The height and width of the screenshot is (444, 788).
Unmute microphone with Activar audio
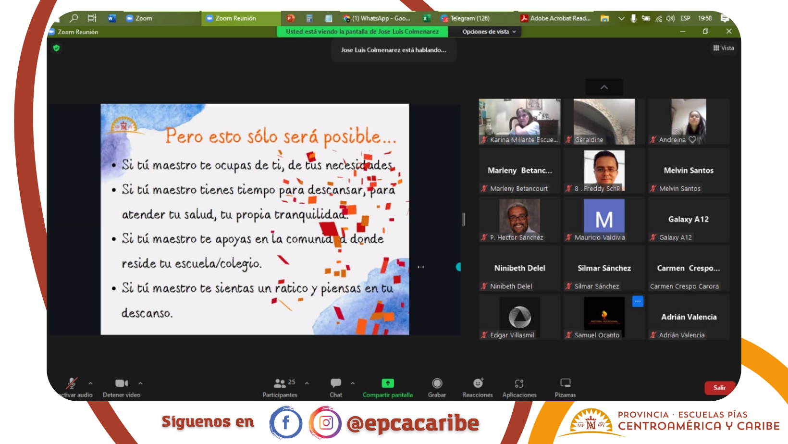coord(72,387)
